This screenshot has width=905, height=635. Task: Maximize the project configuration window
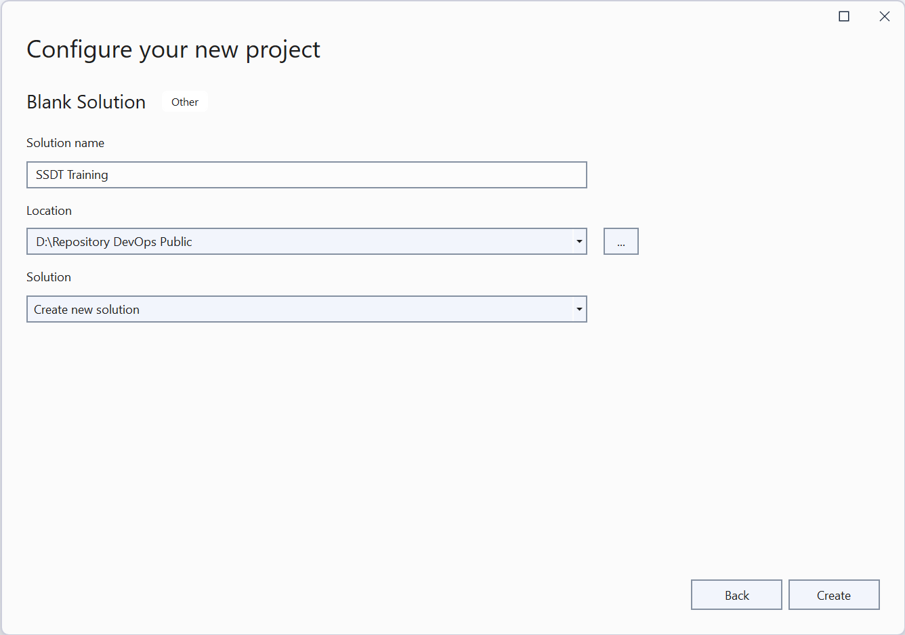tap(844, 16)
